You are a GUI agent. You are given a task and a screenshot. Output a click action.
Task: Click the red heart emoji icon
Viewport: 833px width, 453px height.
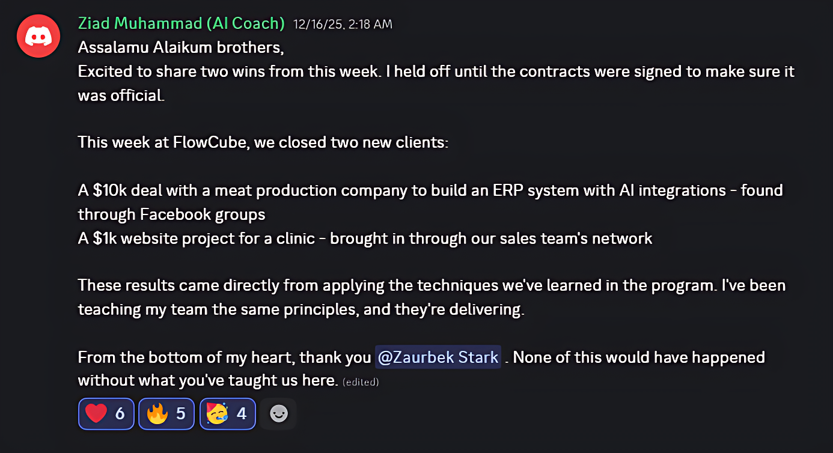pyautogui.click(x=96, y=413)
